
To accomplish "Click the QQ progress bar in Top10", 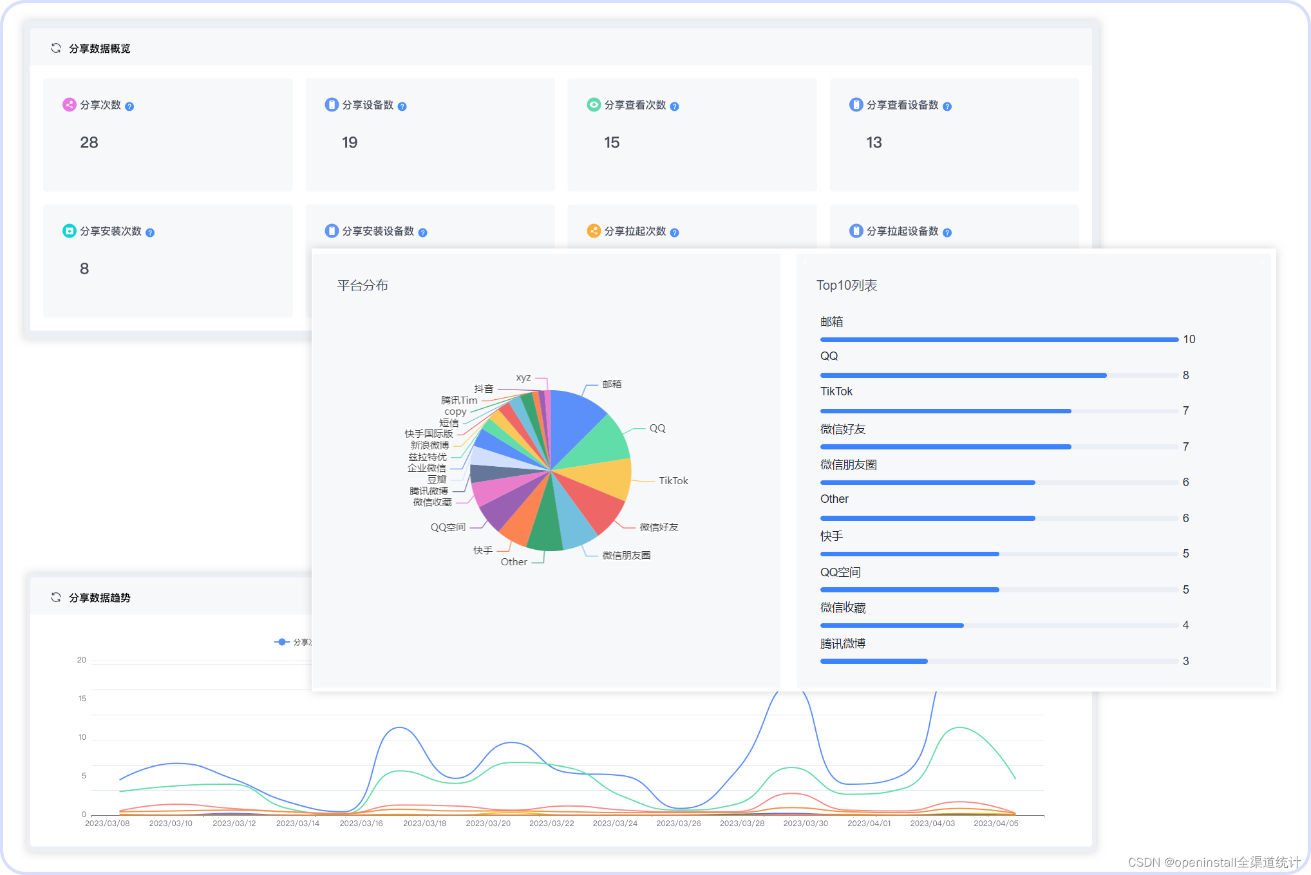I will point(963,375).
